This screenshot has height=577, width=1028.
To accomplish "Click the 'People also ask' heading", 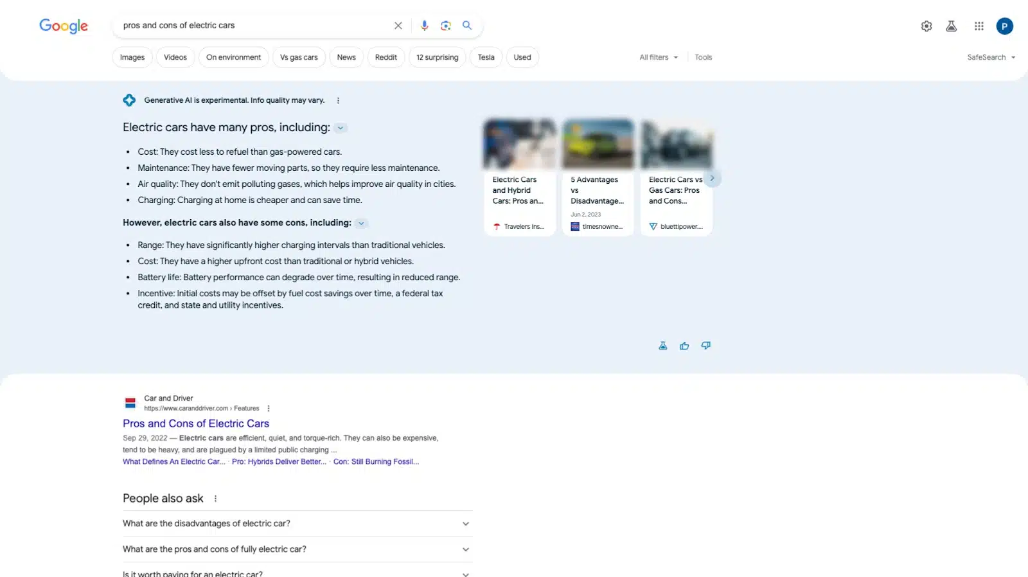I will coord(163,499).
